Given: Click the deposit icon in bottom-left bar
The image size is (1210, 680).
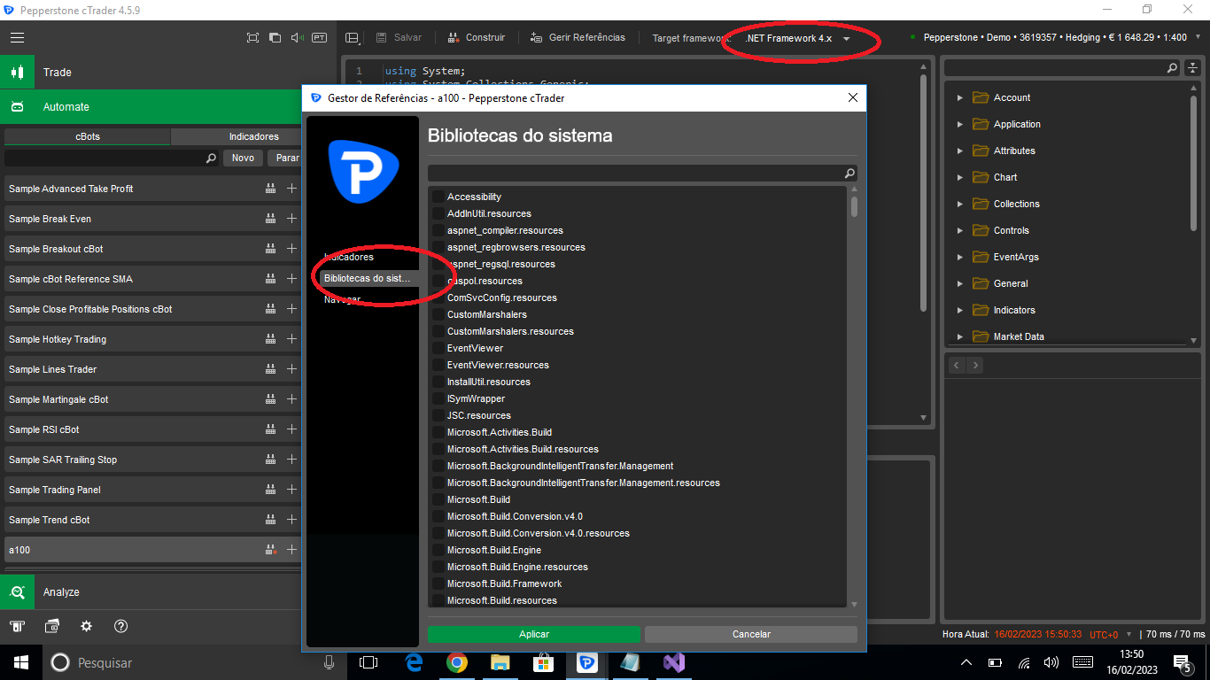Looking at the screenshot, I should pyautogui.click(x=17, y=626).
